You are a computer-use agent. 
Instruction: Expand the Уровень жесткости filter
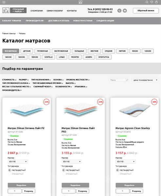(x=78, y=80)
